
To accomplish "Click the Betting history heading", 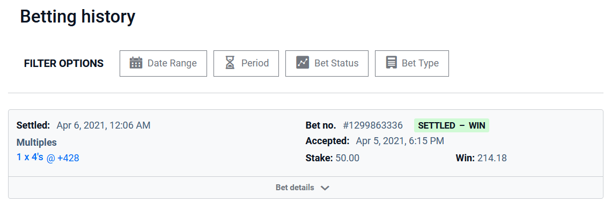I will click(78, 17).
